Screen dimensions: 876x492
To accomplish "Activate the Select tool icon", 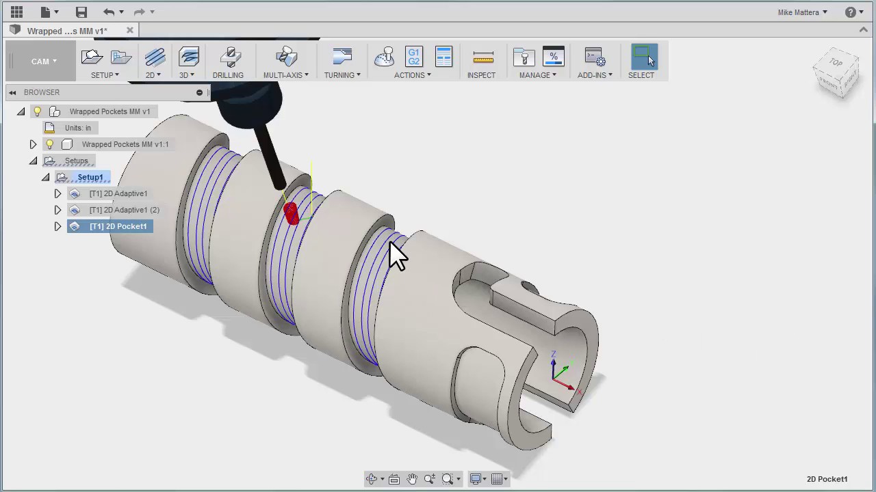I will click(643, 57).
